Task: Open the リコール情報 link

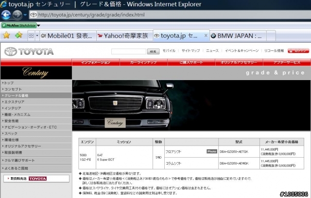Action: point(274,50)
